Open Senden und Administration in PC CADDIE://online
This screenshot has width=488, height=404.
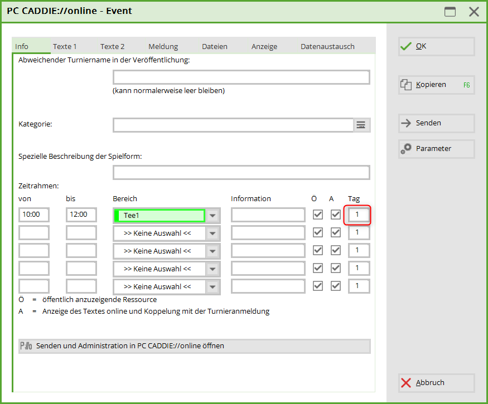[x=194, y=346]
